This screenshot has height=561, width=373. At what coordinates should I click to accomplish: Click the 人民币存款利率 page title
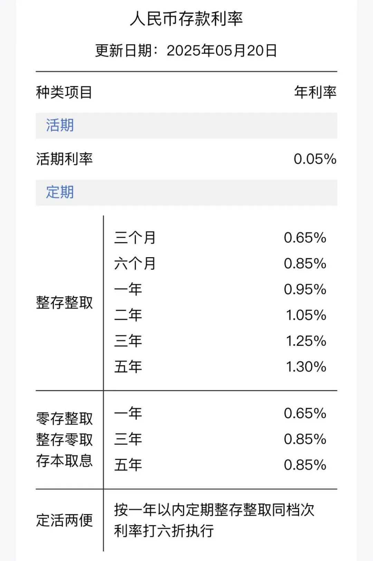186,19
